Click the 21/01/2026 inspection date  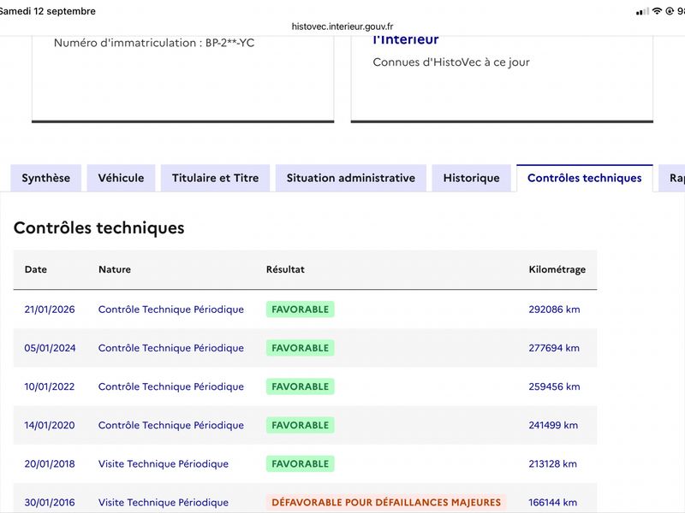(50, 310)
